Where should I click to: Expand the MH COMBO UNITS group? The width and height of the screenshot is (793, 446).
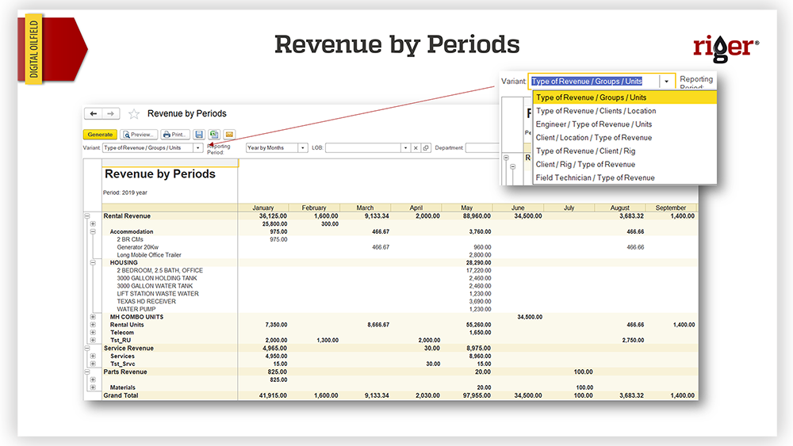coord(93,317)
